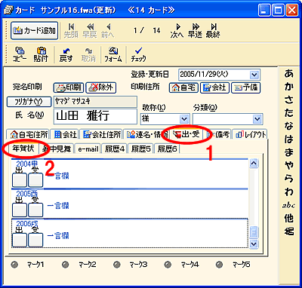
Task: Click the 早戻 fast rewind icon
Action: 90,31
